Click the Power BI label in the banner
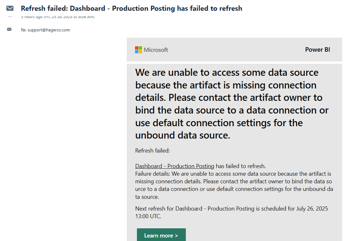The height and width of the screenshot is (241, 345). click(317, 50)
